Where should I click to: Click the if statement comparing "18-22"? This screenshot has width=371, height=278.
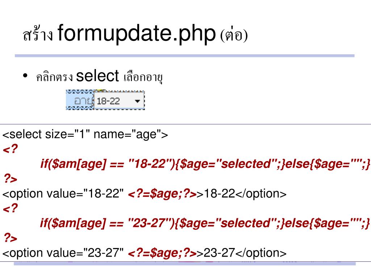[205, 164]
